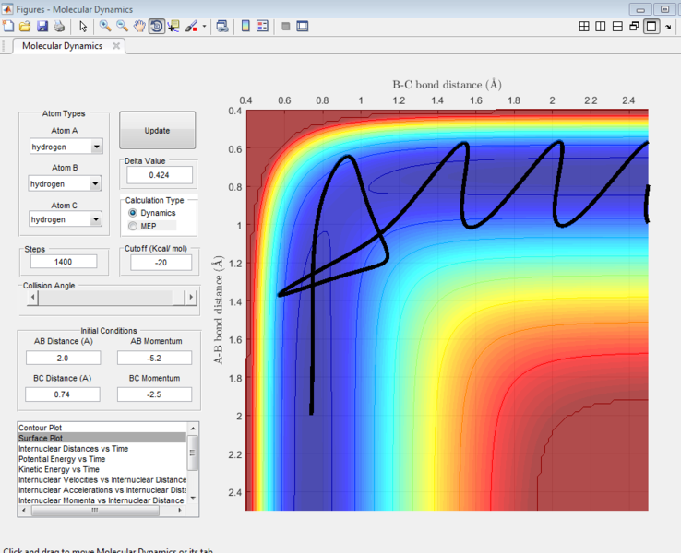
Task: Click the Save Figure floppy icon
Action: tap(42, 26)
